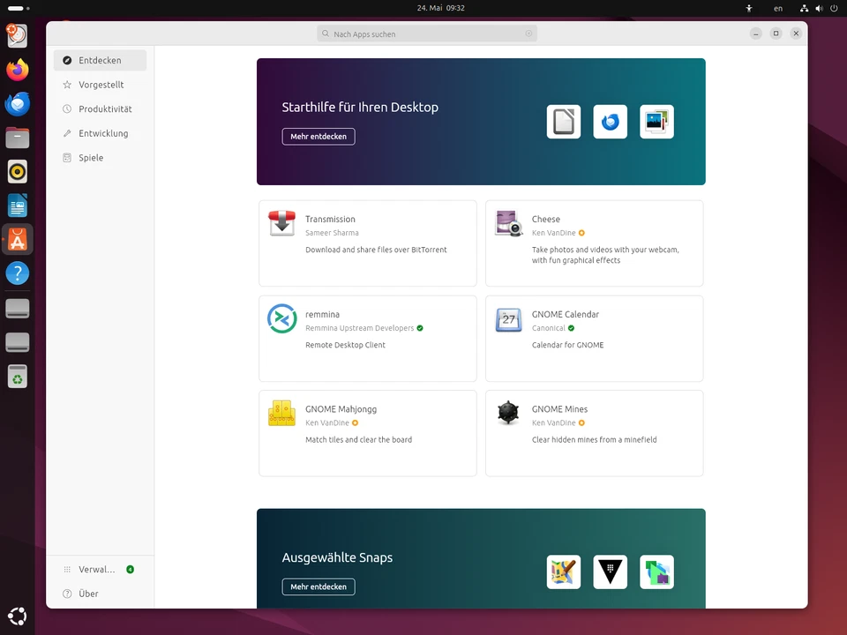Image resolution: width=847 pixels, height=635 pixels.
Task: Open the Transmission app card icon
Action: coord(281,223)
